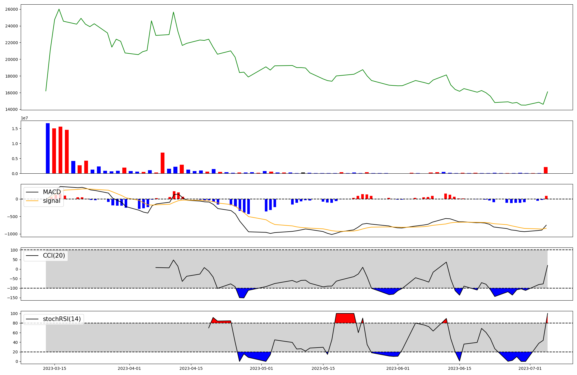Click the 14000 price axis label

pyautogui.click(x=12, y=110)
